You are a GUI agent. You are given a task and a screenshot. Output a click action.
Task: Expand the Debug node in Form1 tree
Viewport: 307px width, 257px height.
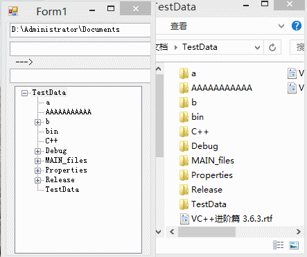pyautogui.click(x=37, y=151)
